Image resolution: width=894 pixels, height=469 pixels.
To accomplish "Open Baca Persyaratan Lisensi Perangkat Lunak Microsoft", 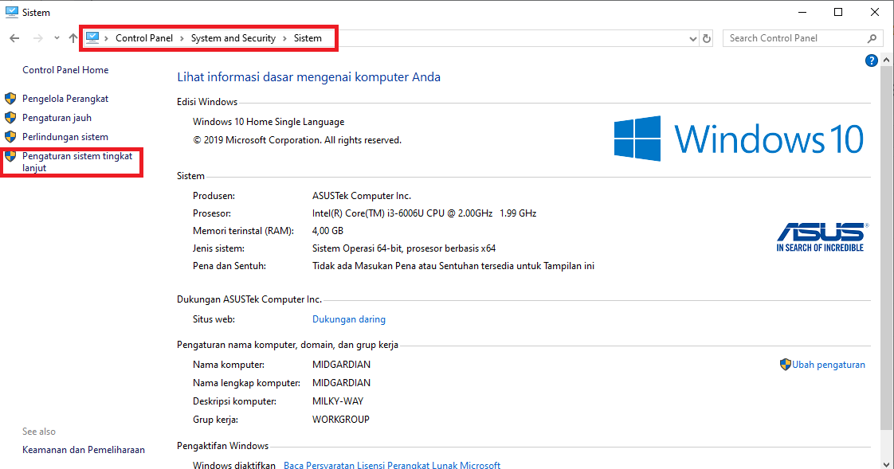I will [392, 465].
